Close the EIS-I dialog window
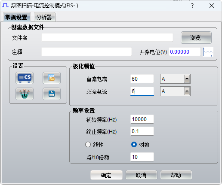The height and width of the screenshot is (185, 222). [212, 6]
